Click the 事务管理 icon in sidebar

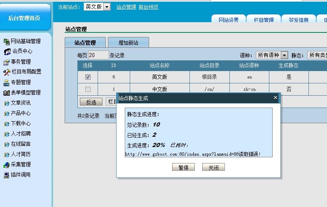click(6, 62)
